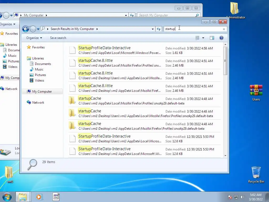Expand the address bar history dropdown
This screenshot has width=269, height=202.
(x=153, y=29)
